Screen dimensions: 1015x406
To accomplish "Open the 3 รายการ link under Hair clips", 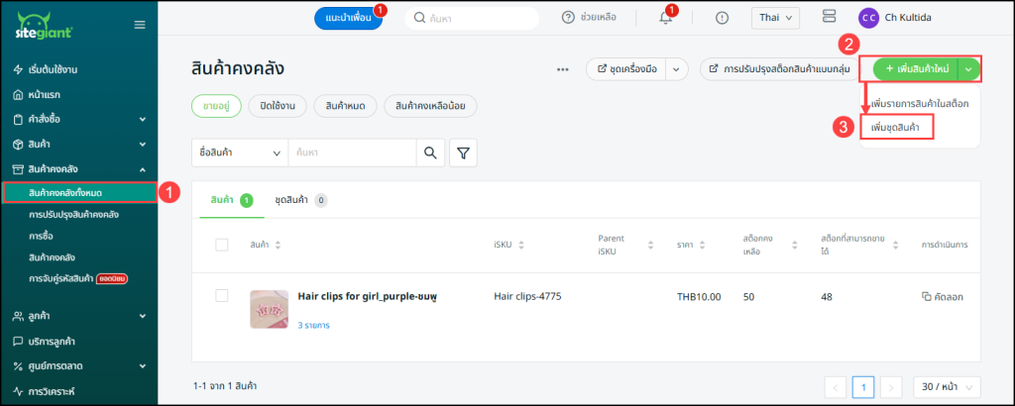I will pos(313,325).
